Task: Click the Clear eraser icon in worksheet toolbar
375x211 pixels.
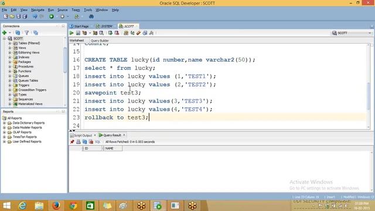Action: click(x=138, y=33)
